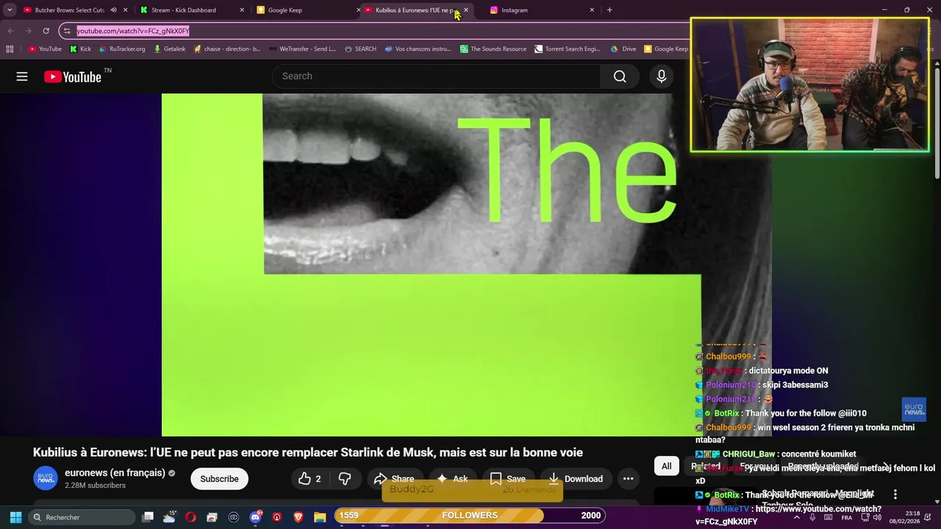
Task: Go back with the browser back arrow
Action: 11,31
